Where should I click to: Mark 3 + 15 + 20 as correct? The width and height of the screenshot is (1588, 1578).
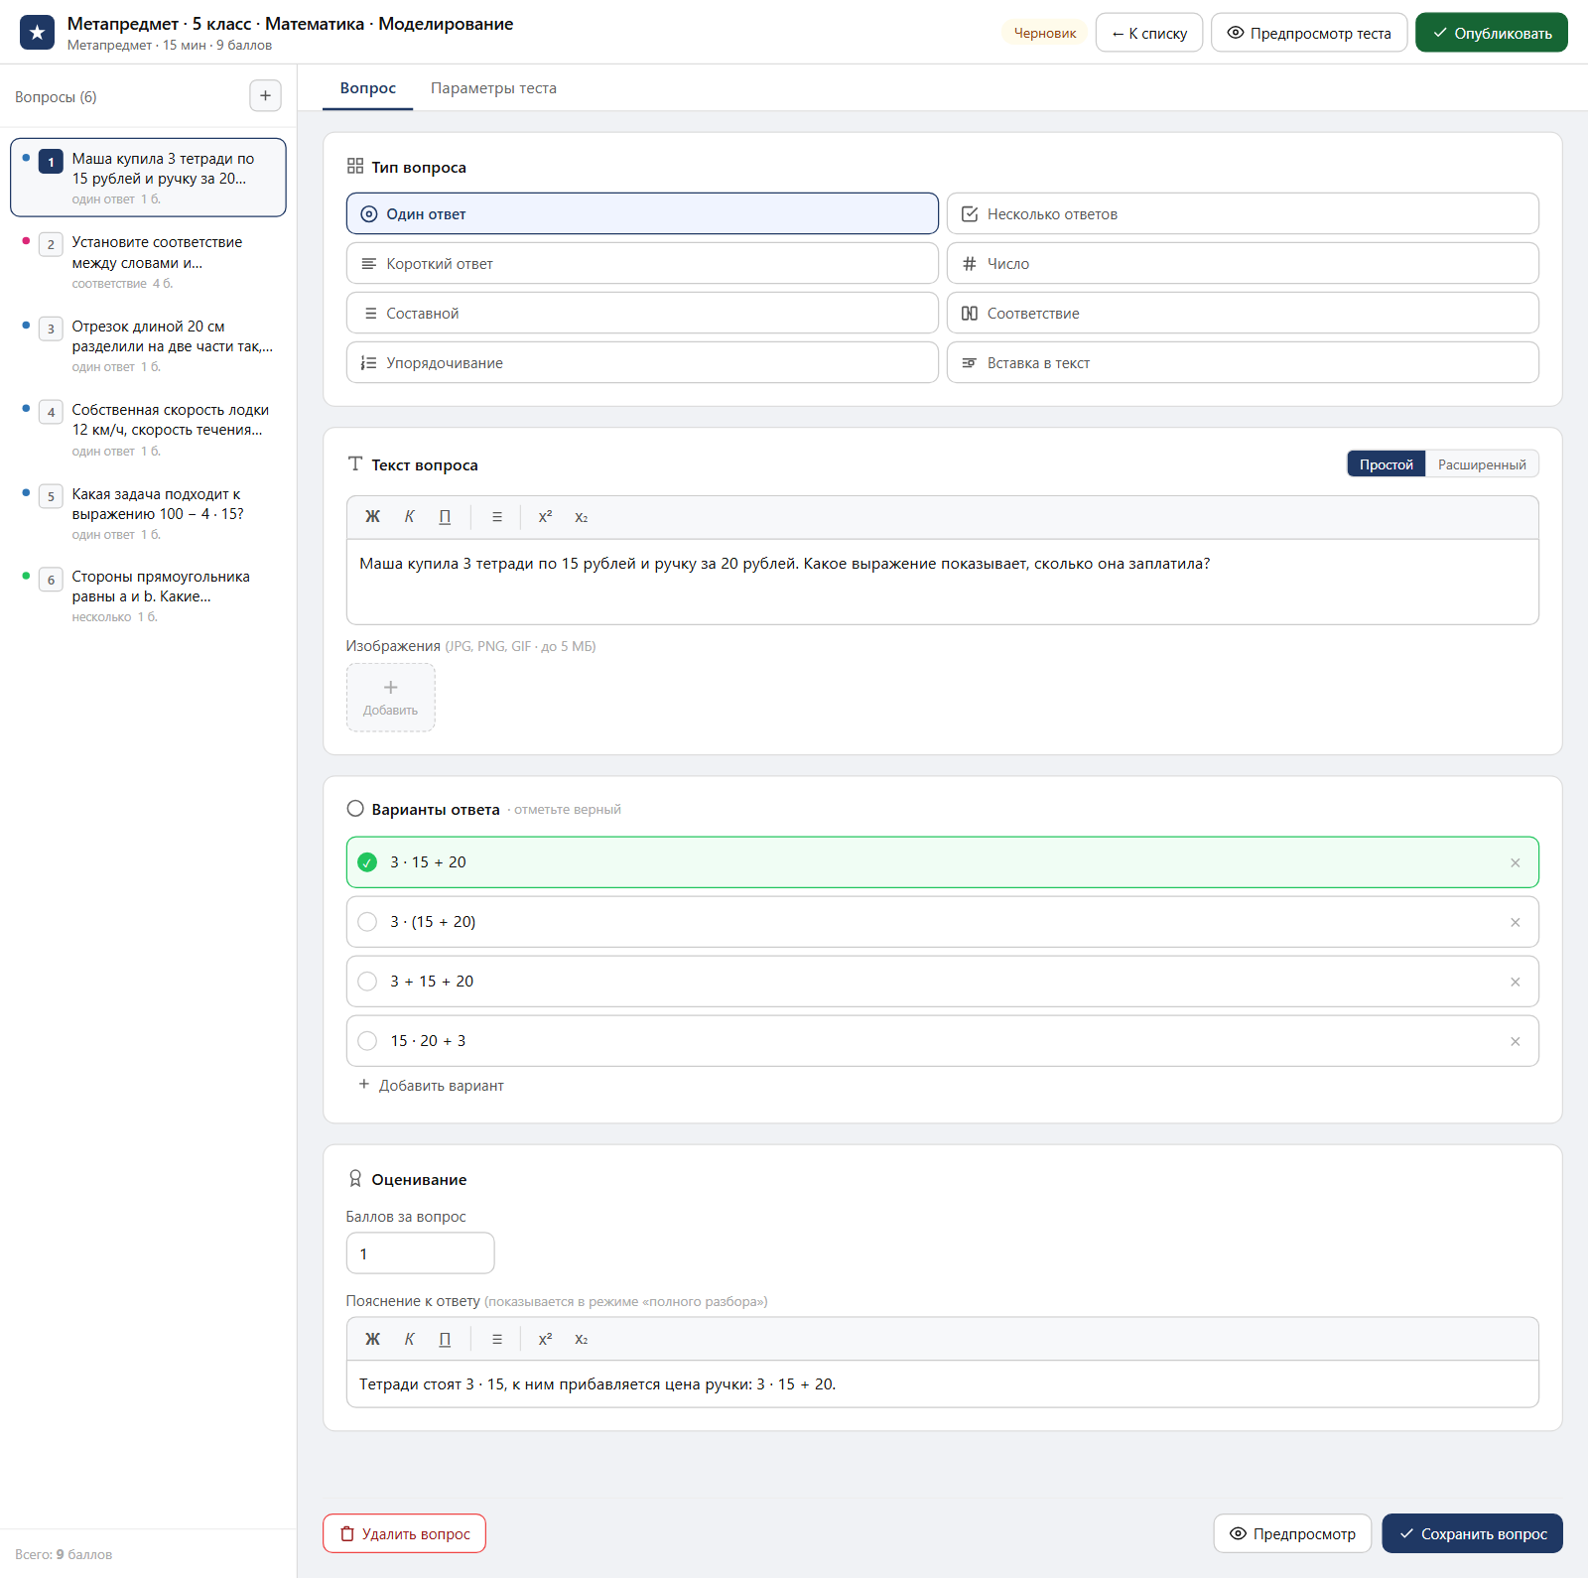[x=367, y=982]
